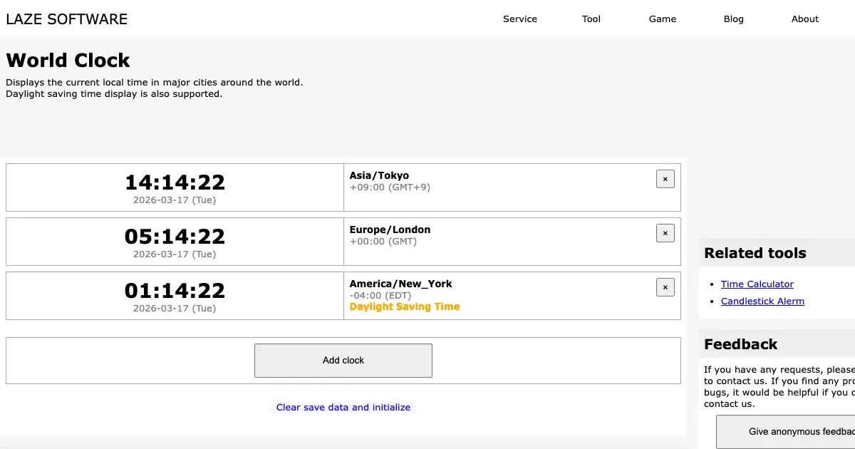Click Clear save data and initialize

pyautogui.click(x=343, y=408)
